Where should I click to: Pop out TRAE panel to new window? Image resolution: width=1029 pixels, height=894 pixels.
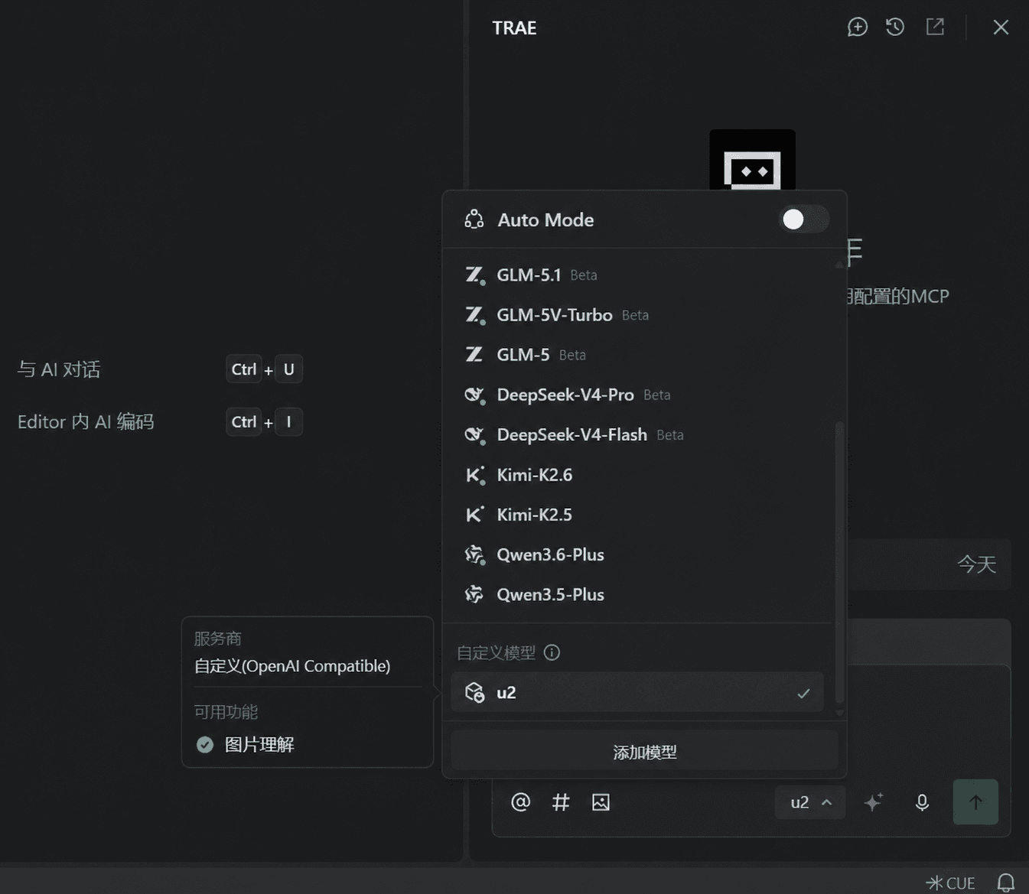[x=935, y=28]
